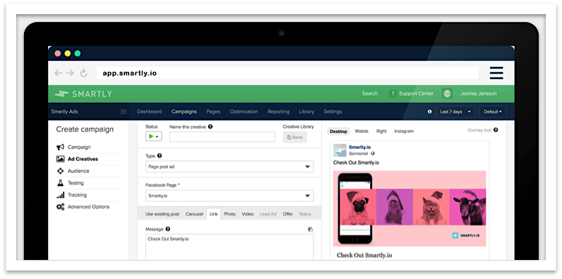Select the Photo tab

pyautogui.click(x=229, y=214)
